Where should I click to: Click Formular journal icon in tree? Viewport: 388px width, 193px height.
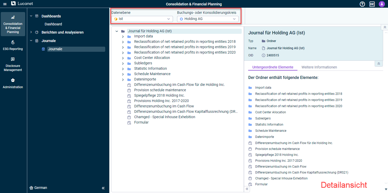[x=129, y=123]
